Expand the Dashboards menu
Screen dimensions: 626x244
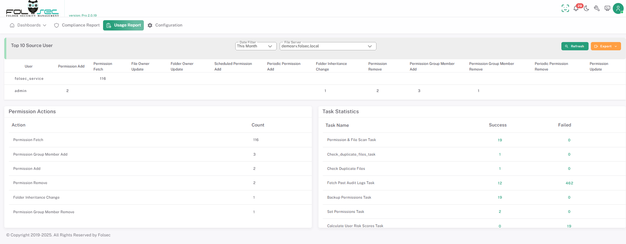pyautogui.click(x=28, y=25)
